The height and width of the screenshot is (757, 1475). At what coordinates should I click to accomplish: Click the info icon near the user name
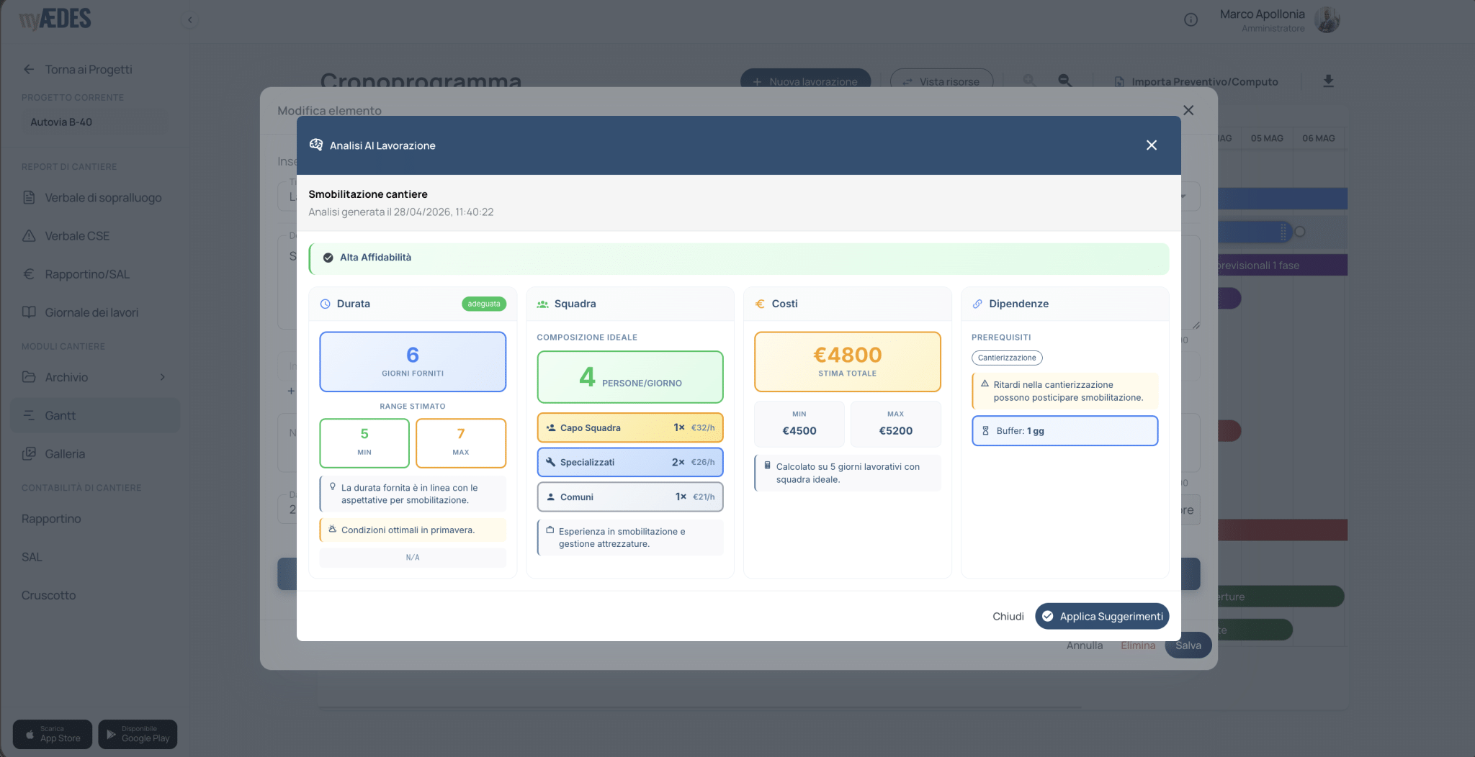pyautogui.click(x=1191, y=20)
